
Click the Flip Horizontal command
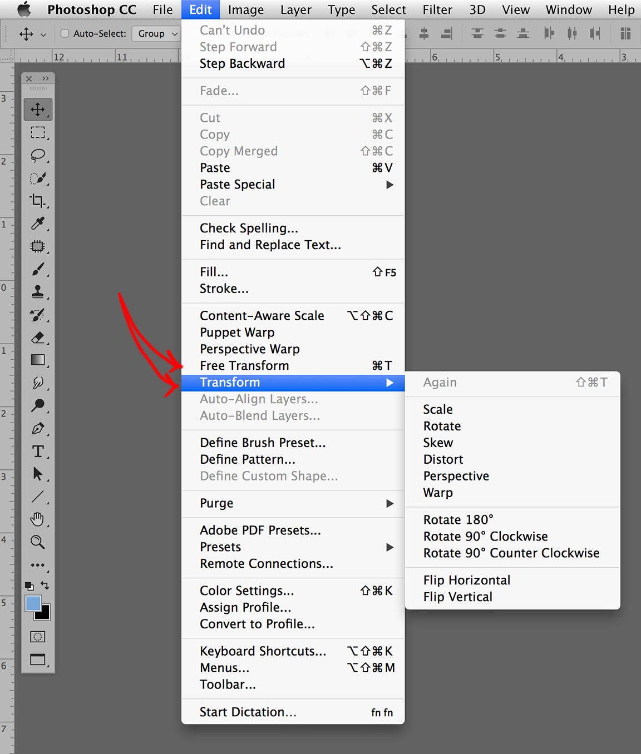(466, 580)
